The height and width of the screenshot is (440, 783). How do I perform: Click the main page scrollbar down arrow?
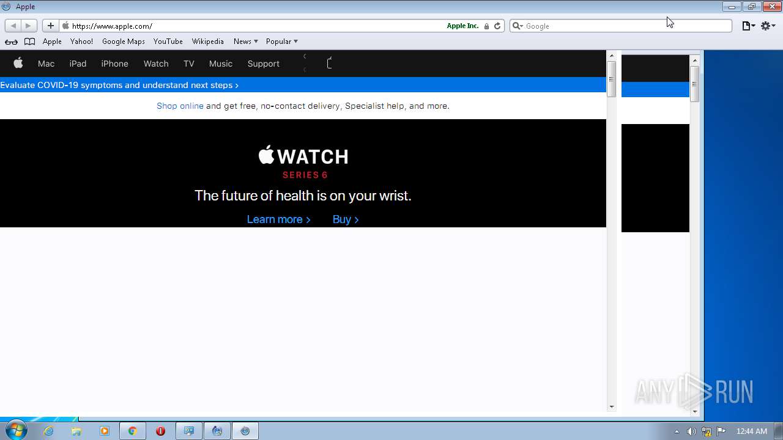[x=611, y=406]
